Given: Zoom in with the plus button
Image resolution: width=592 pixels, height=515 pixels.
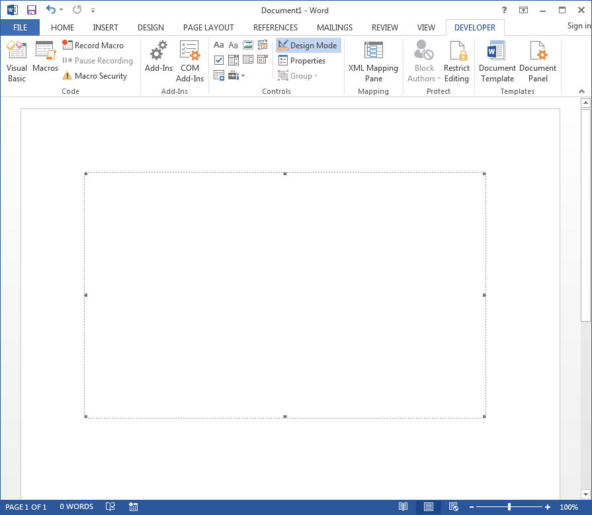Looking at the screenshot, I should [548, 507].
